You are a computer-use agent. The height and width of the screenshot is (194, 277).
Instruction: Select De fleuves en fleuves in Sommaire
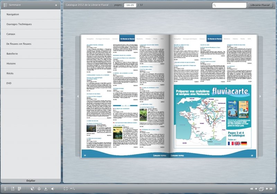click(19, 44)
